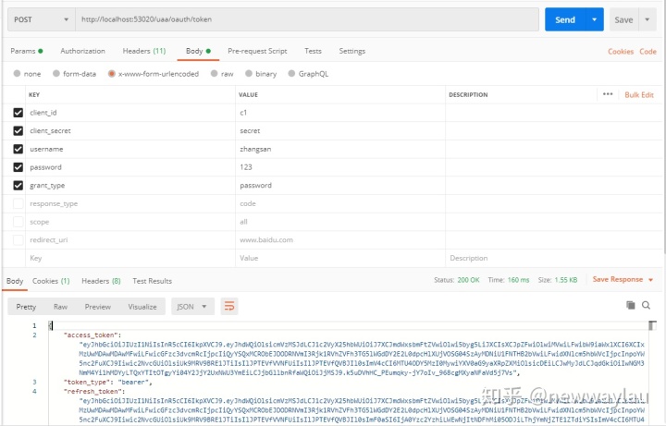Click the 'www.baidu.com' value cell
Viewport: 666px width, 426px height.
tap(339, 239)
